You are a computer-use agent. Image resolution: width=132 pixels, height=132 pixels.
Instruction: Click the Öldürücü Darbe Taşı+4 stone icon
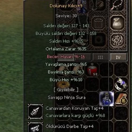tap(35, 127)
